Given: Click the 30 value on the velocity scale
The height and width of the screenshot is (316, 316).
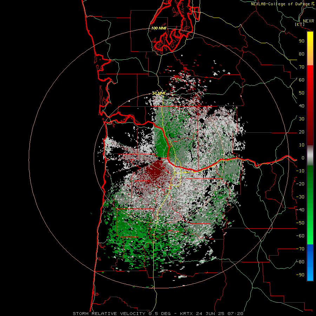Looking at the screenshot, I should pyautogui.click(x=302, y=119).
